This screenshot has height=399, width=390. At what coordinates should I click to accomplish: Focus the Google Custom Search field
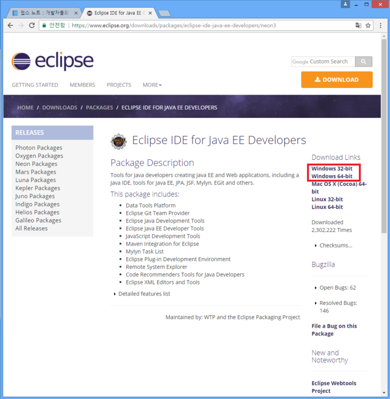(x=323, y=62)
